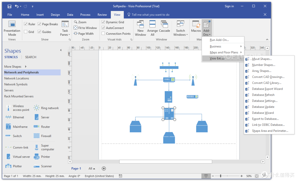Expand the Business submenu
Viewport: 297px width, 181px height.
223,46
